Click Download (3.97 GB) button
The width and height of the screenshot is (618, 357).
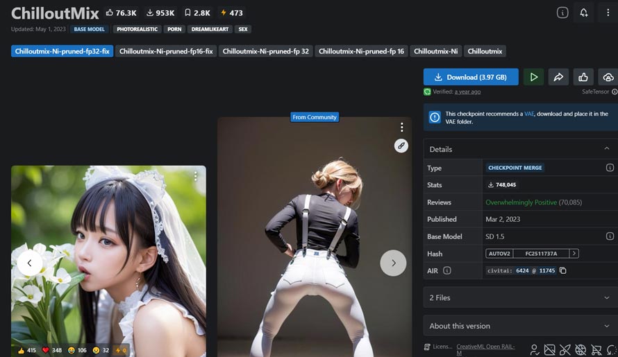click(471, 77)
